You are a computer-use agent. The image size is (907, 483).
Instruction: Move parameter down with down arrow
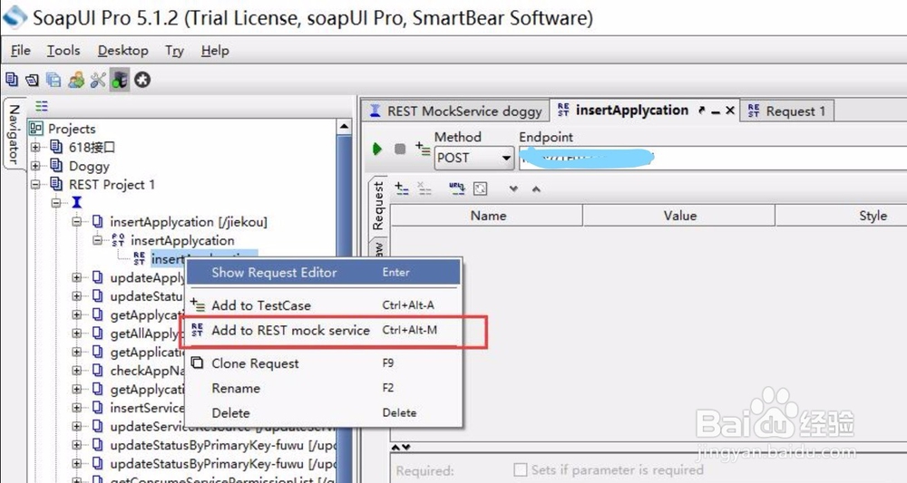point(513,188)
